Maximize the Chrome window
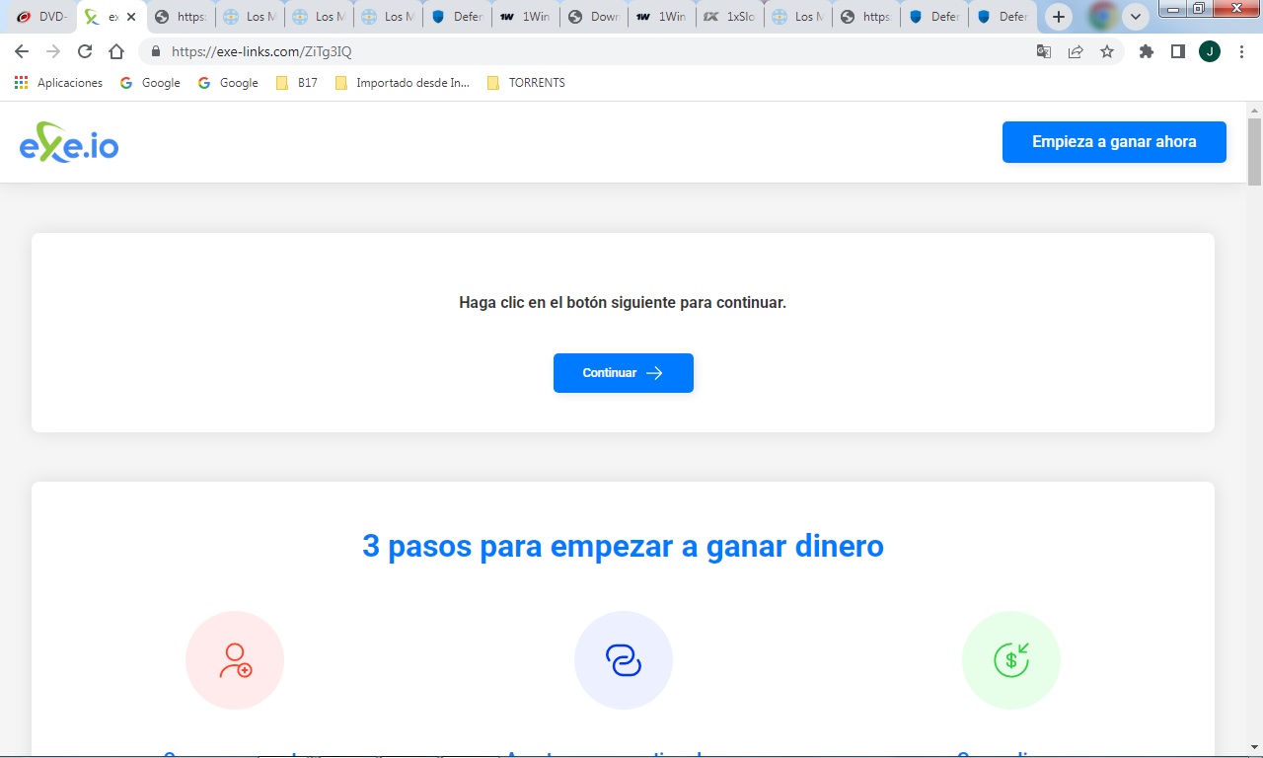The width and height of the screenshot is (1263, 758). tap(1198, 9)
